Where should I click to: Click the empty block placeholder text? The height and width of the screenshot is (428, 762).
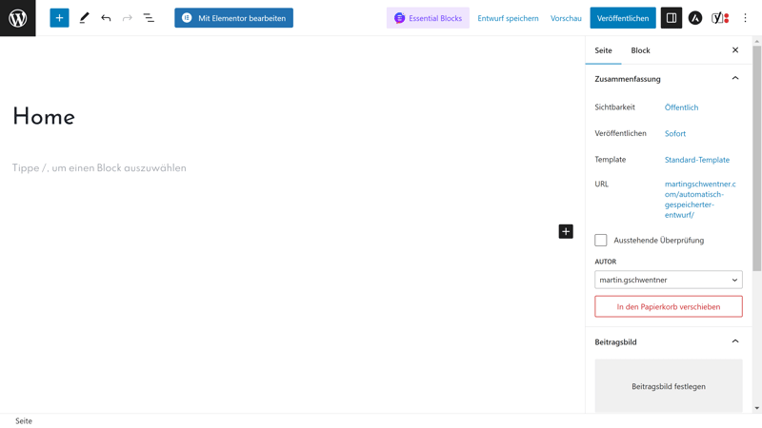coord(99,168)
